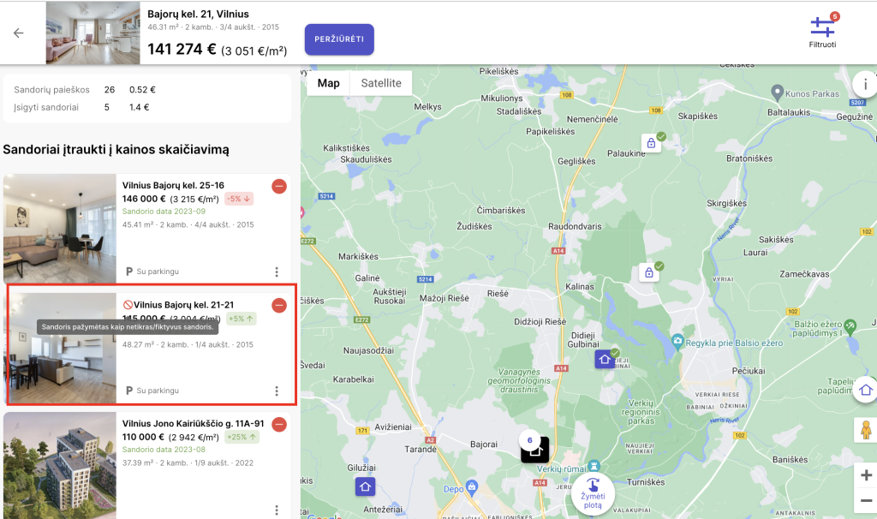Remove Jono Kairiūkščio g. 11A-91 deal
The width and height of the screenshot is (877, 519).
(x=279, y=424)
